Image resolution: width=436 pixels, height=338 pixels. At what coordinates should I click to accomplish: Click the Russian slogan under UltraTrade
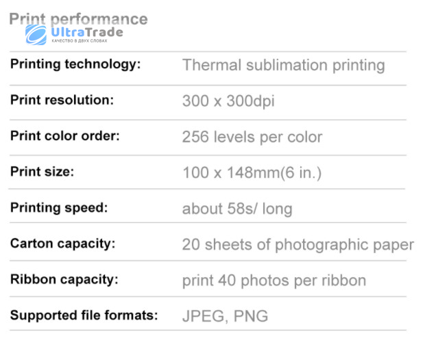click(x=80, y=41)
